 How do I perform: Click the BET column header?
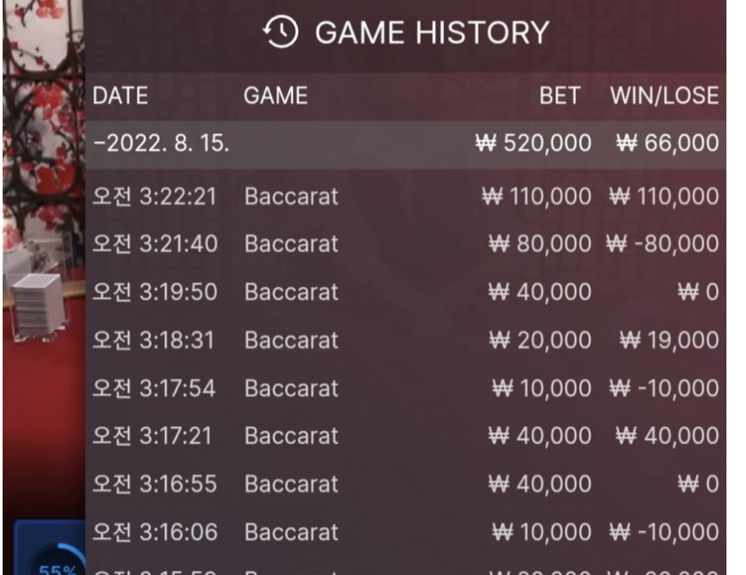coord(559,96)
